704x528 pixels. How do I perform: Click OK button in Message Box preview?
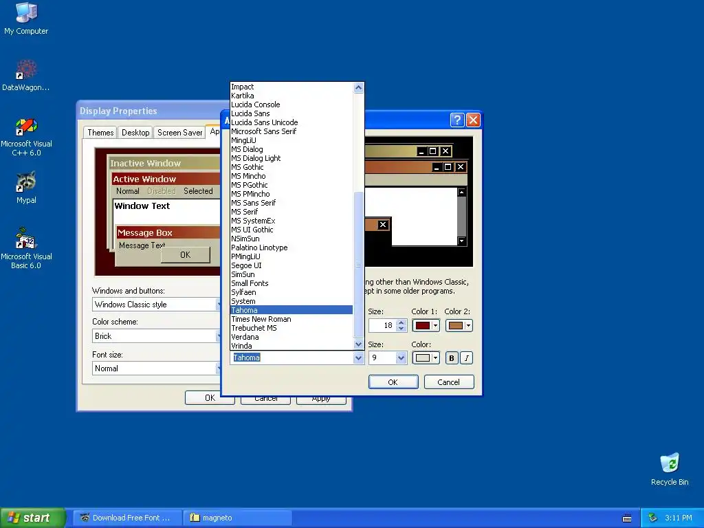pyautogui.click(x=185, y=254)
